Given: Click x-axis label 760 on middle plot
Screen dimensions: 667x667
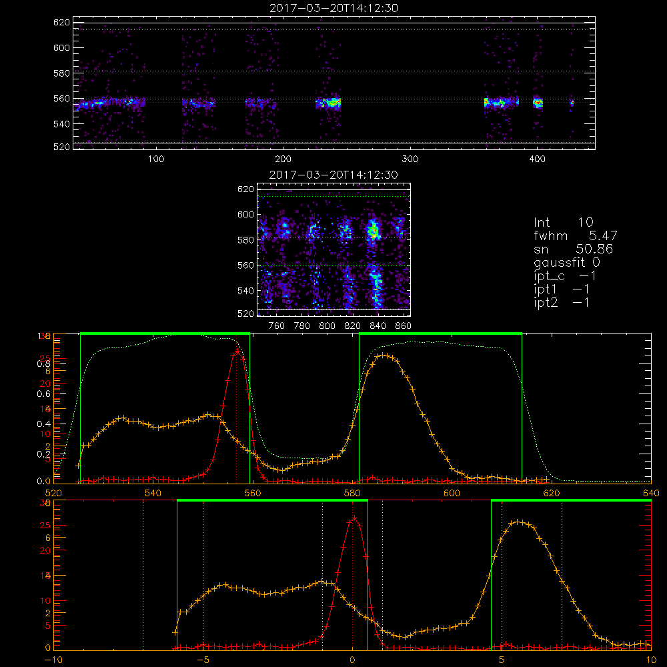Looking at the screenshot, I should click(277, 326).
